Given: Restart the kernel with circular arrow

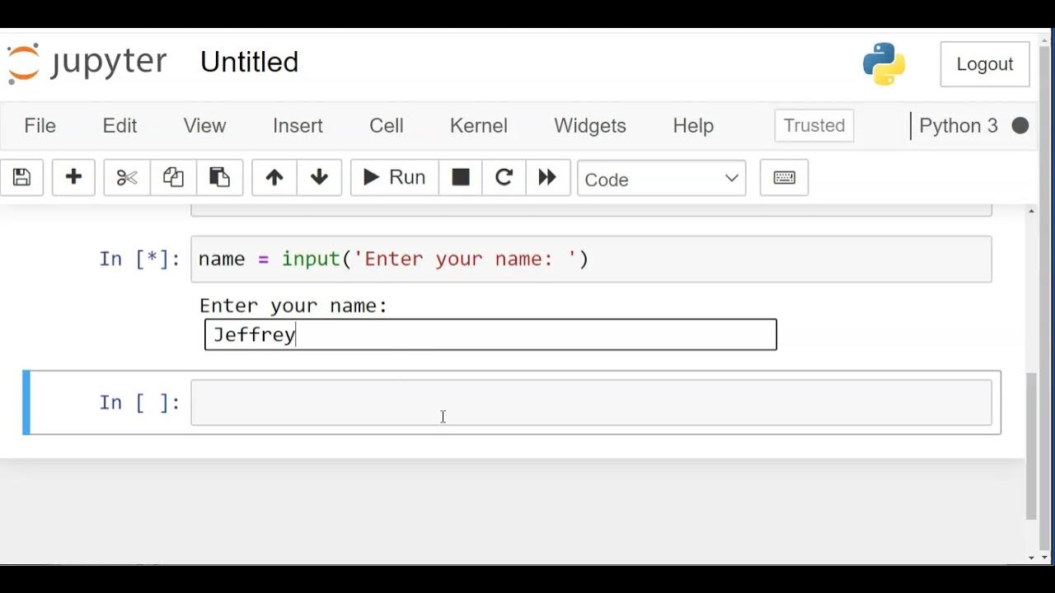Looking at the screenshot, I should pos(504,178).
